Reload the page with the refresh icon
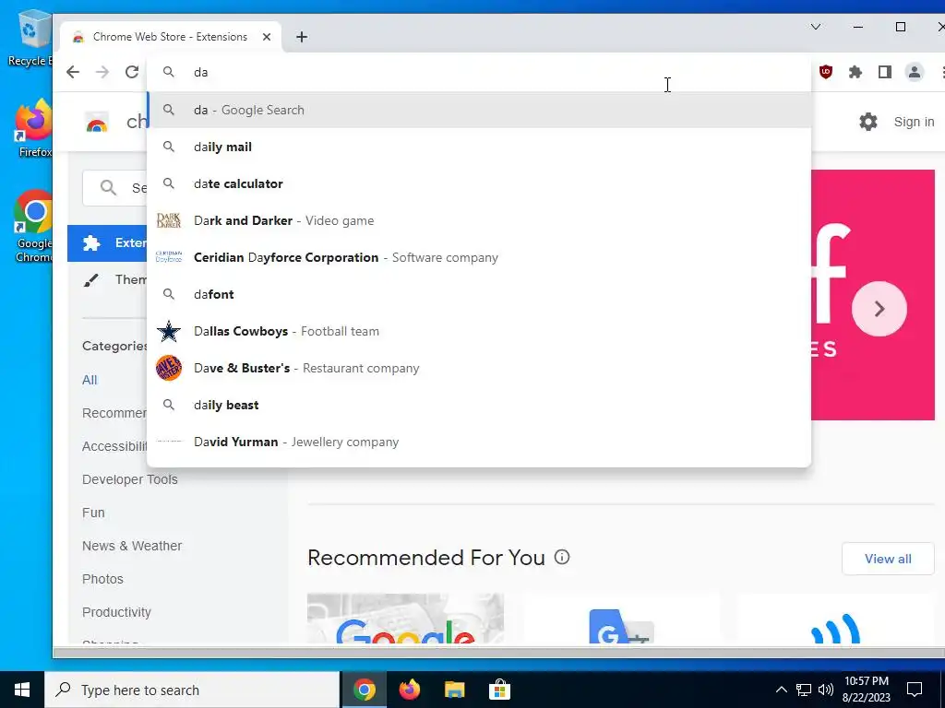Viewport: 945px width, 708px height. 132,72
